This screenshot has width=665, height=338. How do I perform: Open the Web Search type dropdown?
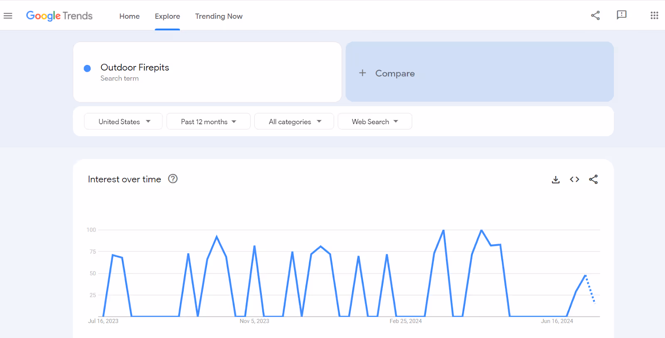coord(375,121)
